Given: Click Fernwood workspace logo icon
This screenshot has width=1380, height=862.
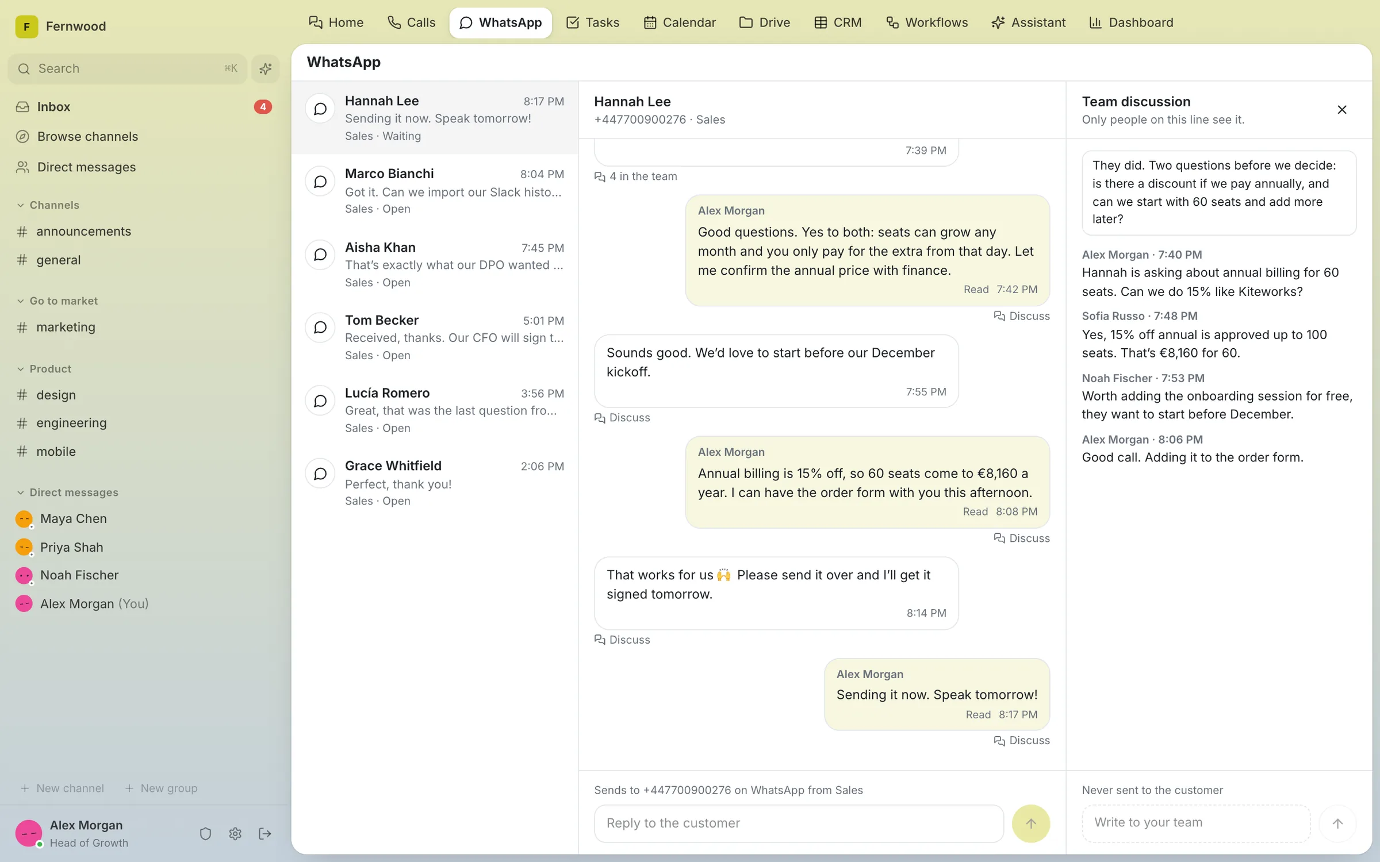Looking at the screenshot, I should pos(26,26).
